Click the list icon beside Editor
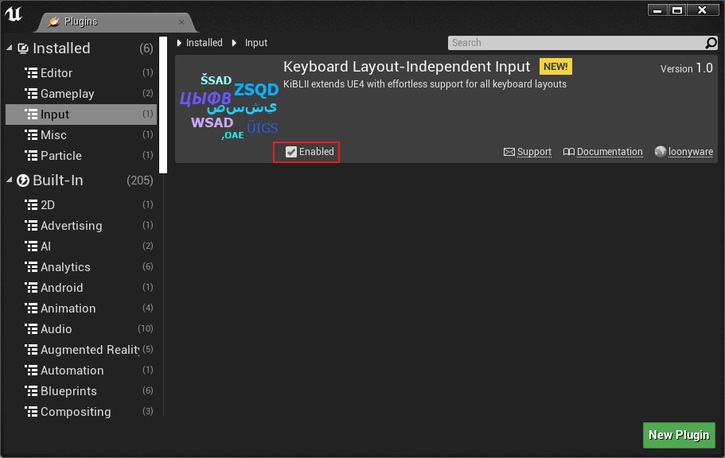 [31, 73]
